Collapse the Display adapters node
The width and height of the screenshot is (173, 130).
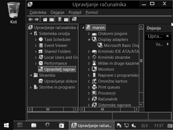pos(89,39)
